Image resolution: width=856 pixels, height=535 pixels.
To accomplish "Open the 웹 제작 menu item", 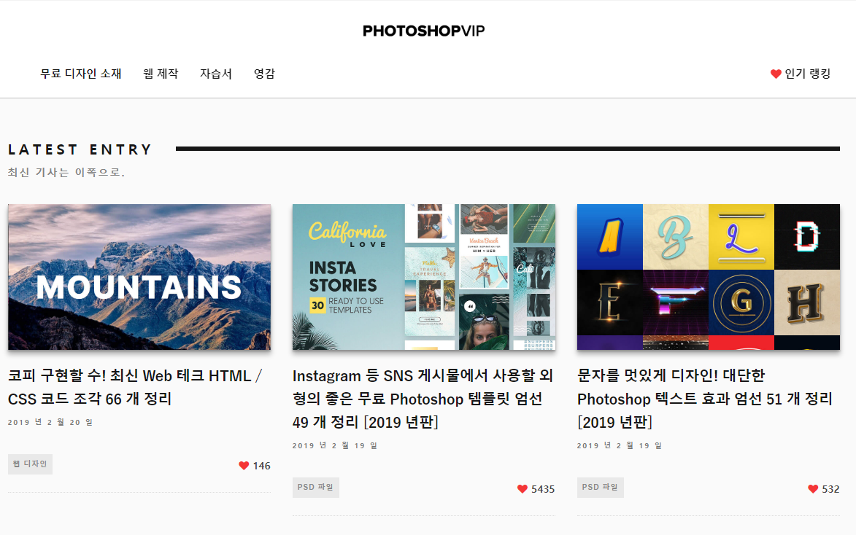I will 161,74.
